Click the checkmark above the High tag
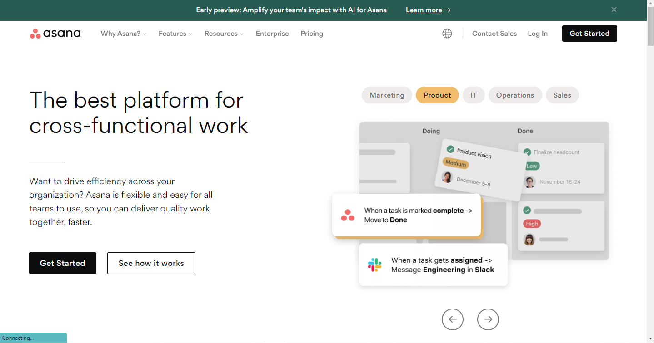The width and height of the screenshot is (654, 343). (x=527, y=211)
